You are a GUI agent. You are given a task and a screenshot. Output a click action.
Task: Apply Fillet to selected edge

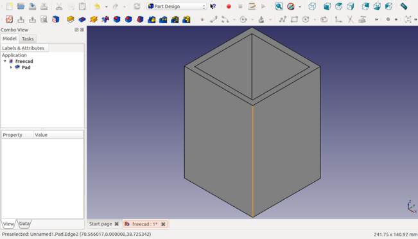[117, 19]
